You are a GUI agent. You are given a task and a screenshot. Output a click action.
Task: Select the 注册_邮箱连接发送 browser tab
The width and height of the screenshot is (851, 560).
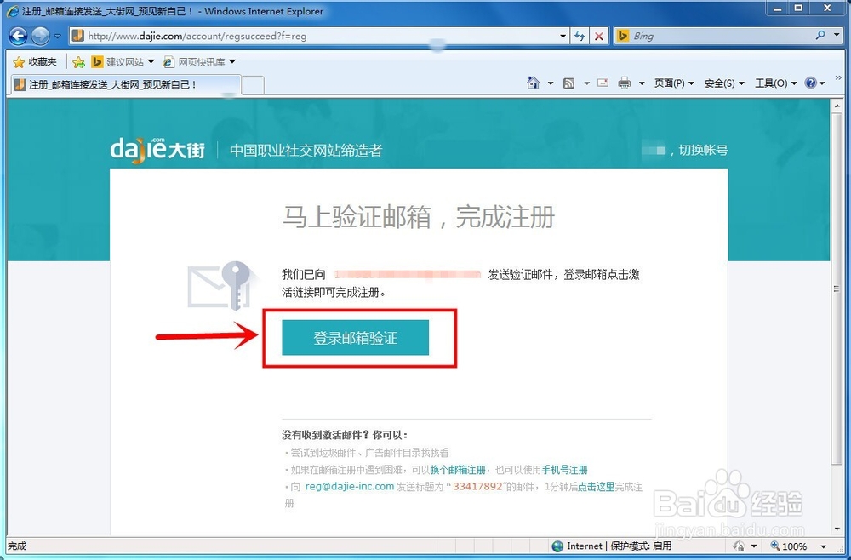point(125,84)
